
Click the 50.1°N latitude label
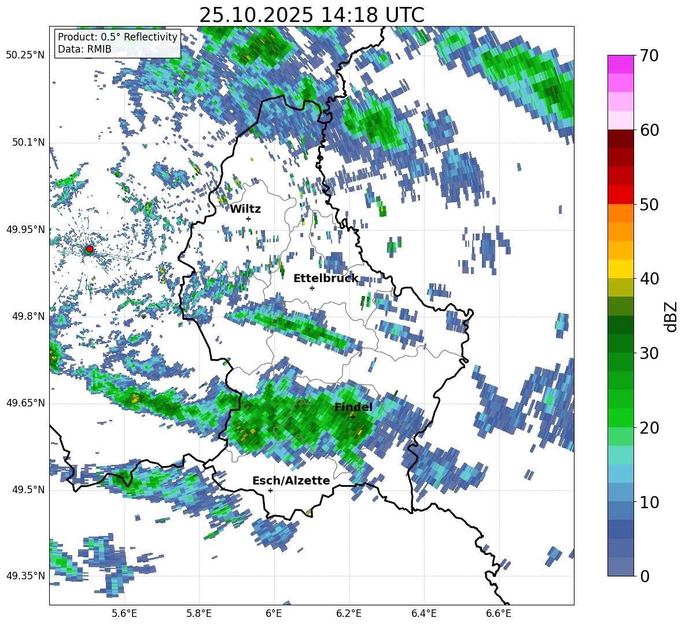click(x=28, y=142)
